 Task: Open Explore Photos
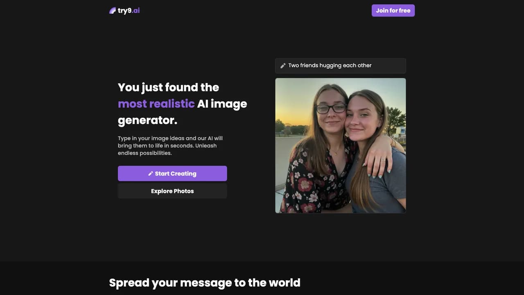click(x=172, y=191)
